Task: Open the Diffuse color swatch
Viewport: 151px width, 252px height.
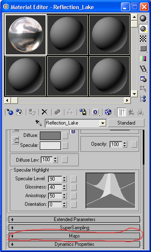Action: tap(50, 135)
